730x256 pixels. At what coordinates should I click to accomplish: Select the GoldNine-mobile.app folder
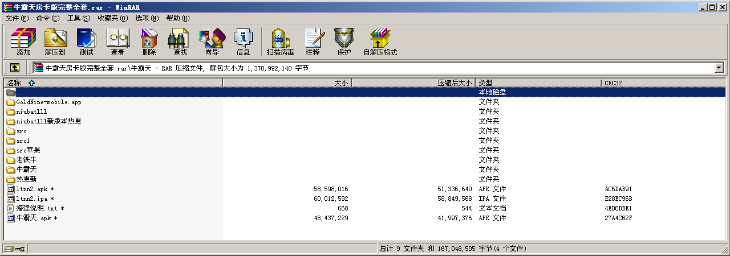tap(48, 102)
